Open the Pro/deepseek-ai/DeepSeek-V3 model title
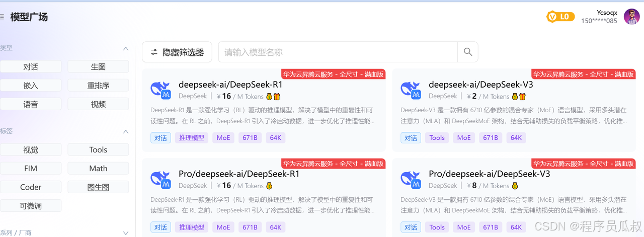This screenshot has width=644, height=237. pyautogui.click(x=490, y=174)
